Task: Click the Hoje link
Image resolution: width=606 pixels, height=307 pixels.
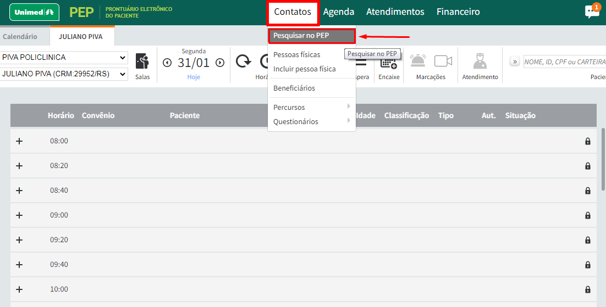Action: 194,77
